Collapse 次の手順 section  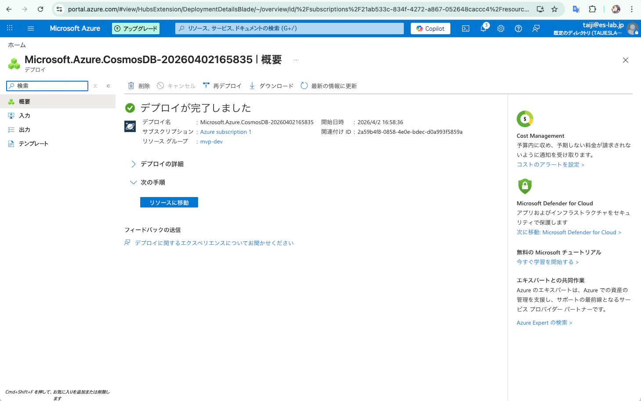coord(148,183)
